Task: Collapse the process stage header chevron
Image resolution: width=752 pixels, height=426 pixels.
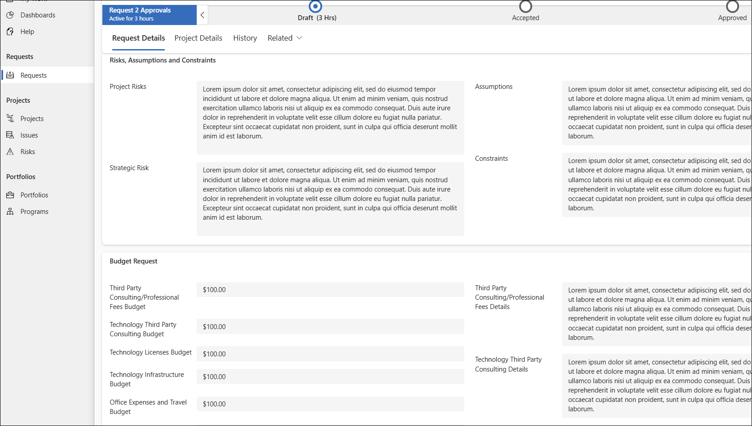Action: (x=202, y=15)
